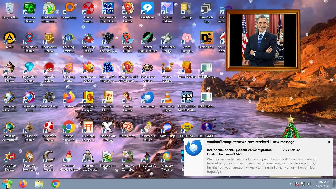Click the framed portrait photo gadget

(262, 40)
